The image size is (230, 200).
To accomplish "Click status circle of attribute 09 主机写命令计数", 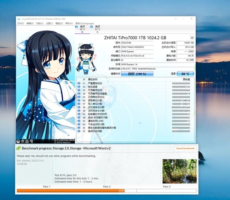I will pos(79,110).
